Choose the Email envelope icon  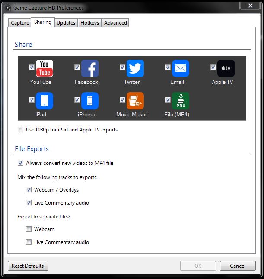click(180, 68)
